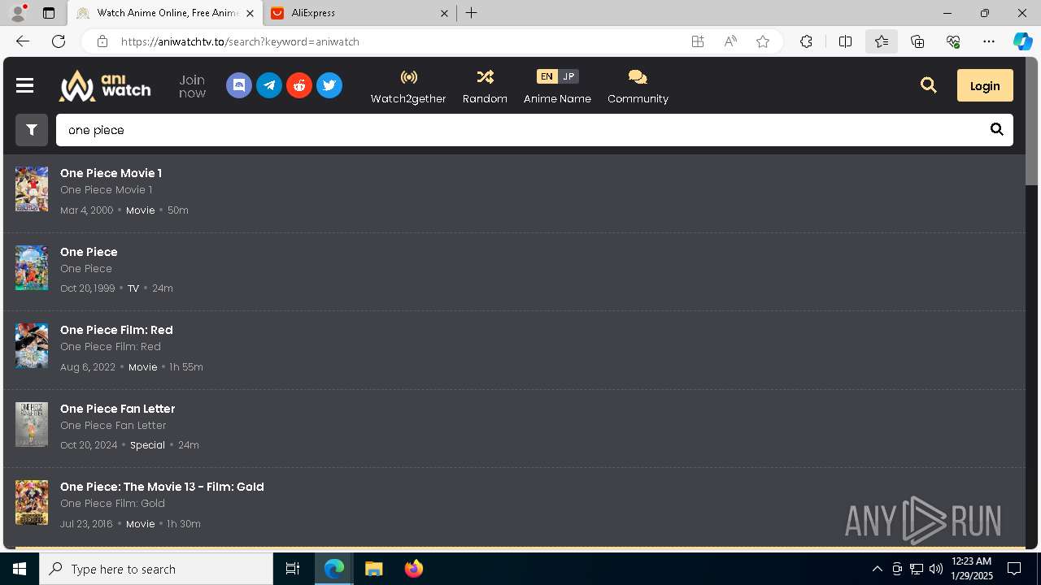The height and width of the screenshot is (585, 1041).
Task: Click the header search magnifier icon
Action: [x=928, y=85]
